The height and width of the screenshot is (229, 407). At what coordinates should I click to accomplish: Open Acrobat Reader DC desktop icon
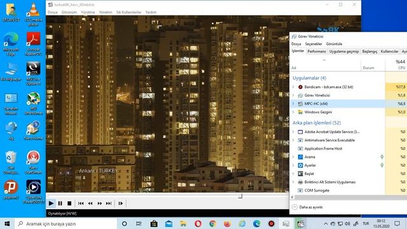[34, 44]
